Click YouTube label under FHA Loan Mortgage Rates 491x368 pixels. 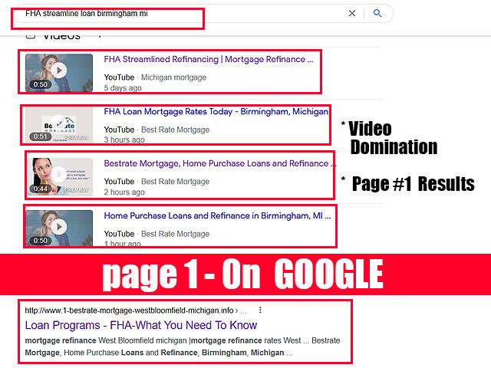[119, 130]
